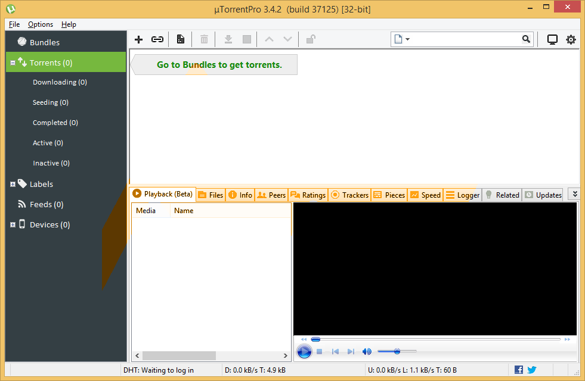Click the Remove torrent trash icon
Image resolution: width=585 pixels, height=381 pixels.
click(204, 39)
